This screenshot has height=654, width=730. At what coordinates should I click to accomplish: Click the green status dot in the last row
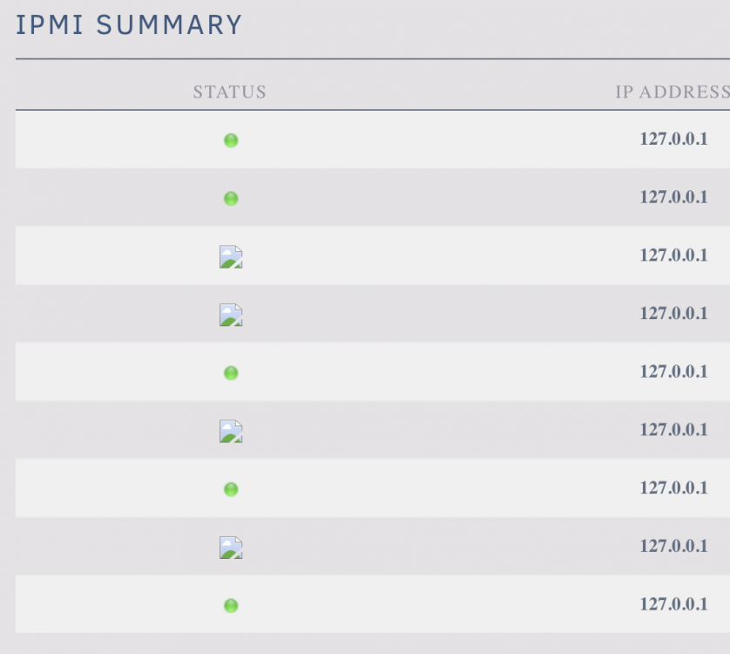pos(231,605)
